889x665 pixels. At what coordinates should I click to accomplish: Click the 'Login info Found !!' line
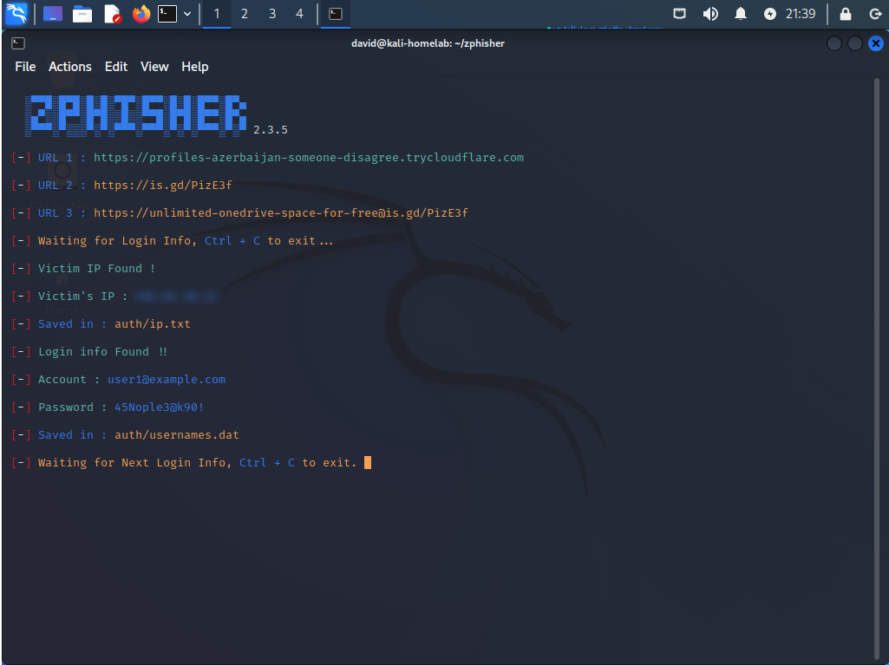coord(89,352)
